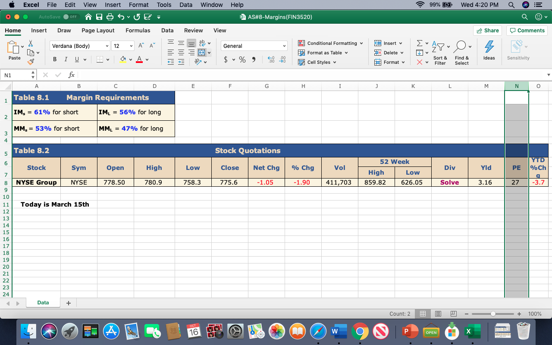Apply Italic formatting
The height and width of the screenshot is (345, 552).
tap(66, 60)
